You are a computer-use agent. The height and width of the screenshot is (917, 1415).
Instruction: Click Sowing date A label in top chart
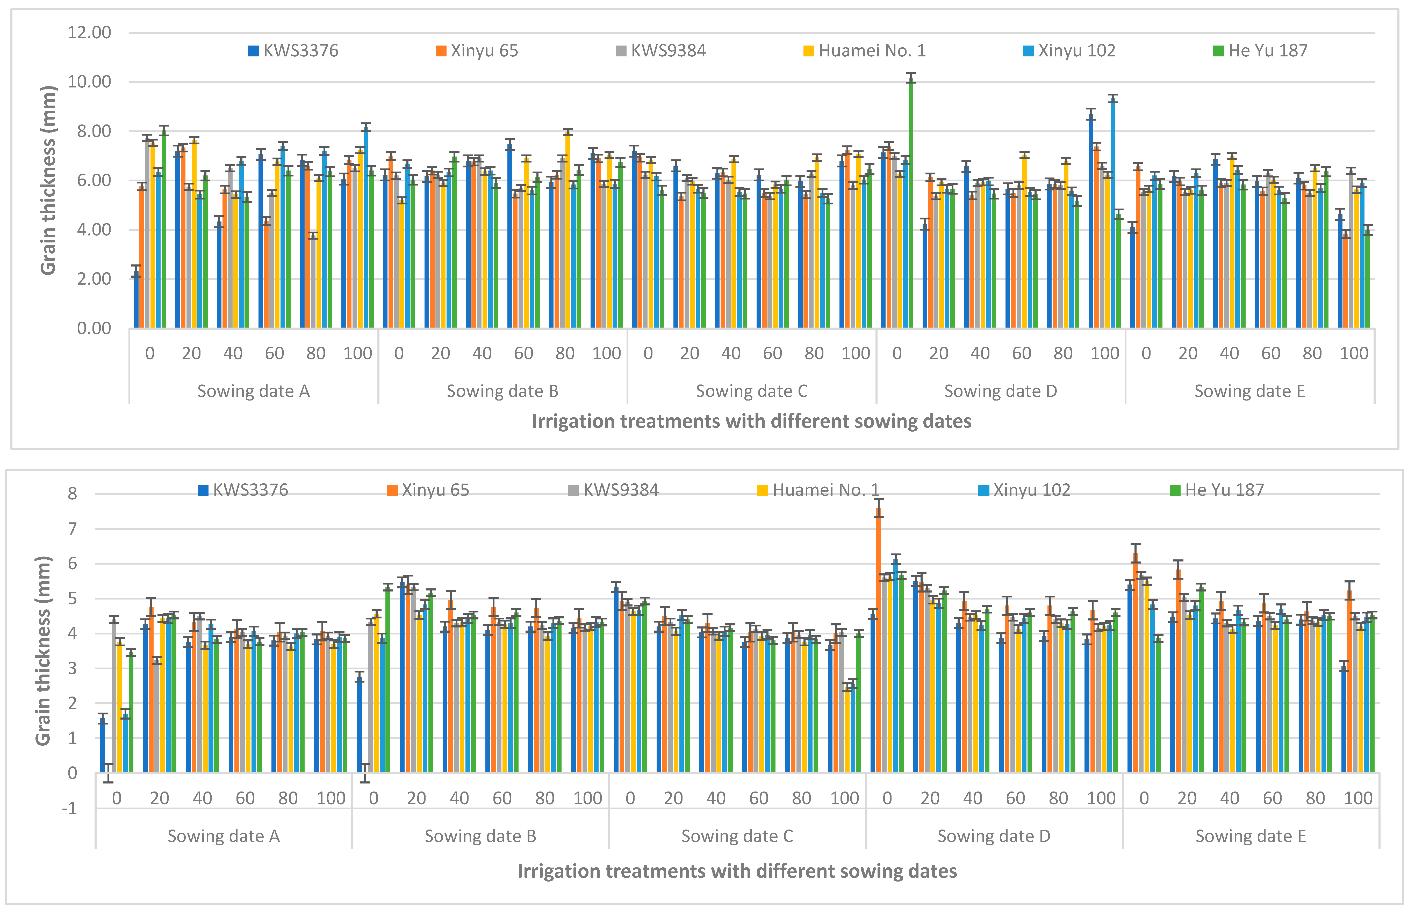(253, 391)
